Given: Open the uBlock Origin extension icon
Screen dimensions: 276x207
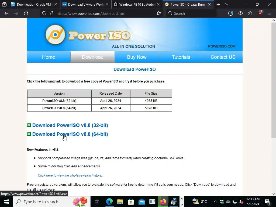Looking at the screenshot, I should pyautogui.click(x=260, y=13).
